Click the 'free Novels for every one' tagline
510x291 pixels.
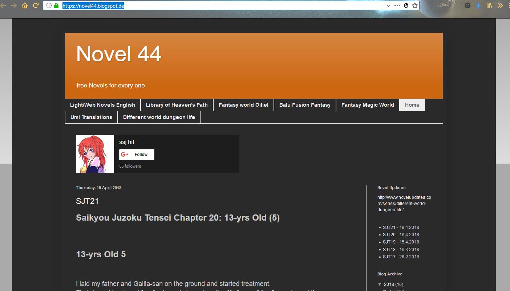(111, 86)
